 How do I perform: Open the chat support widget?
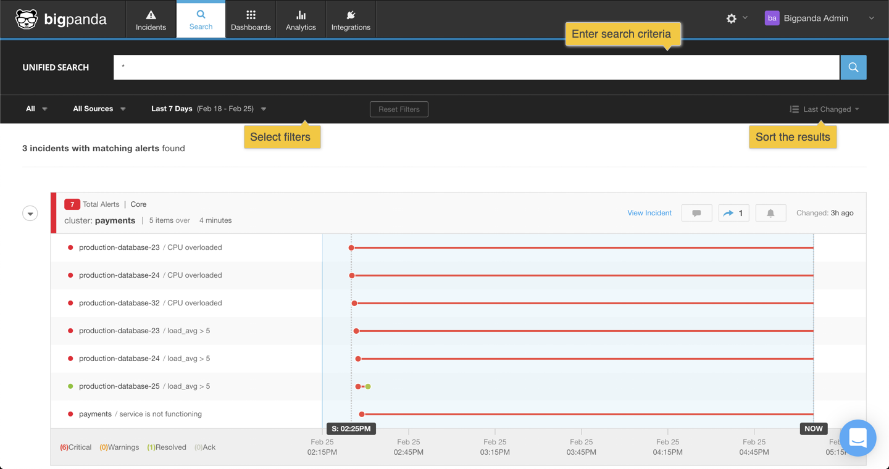[858, 438]
